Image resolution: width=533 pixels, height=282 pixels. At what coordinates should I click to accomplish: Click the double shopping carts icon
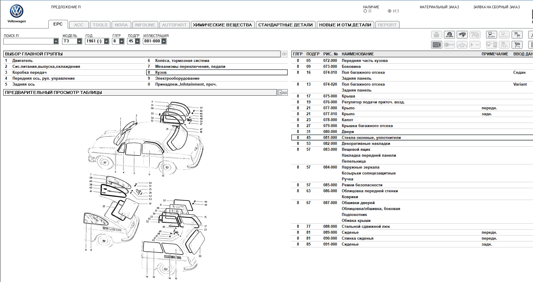click(x=517, y=35)
